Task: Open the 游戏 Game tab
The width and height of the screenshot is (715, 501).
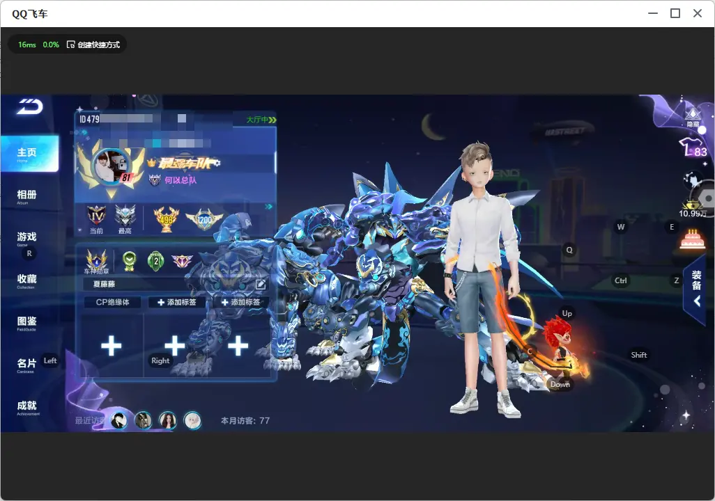Action: [x=27, y=238]
